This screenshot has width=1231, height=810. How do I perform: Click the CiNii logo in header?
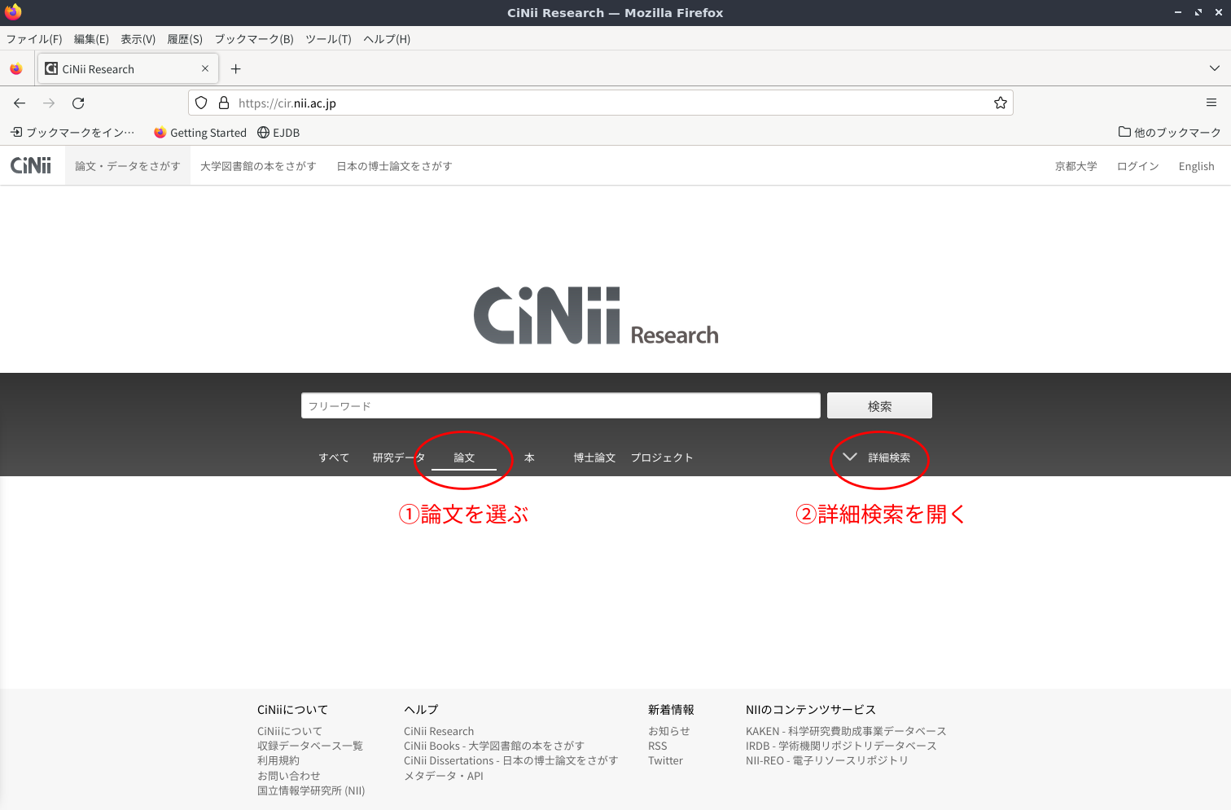click(31, 166)
